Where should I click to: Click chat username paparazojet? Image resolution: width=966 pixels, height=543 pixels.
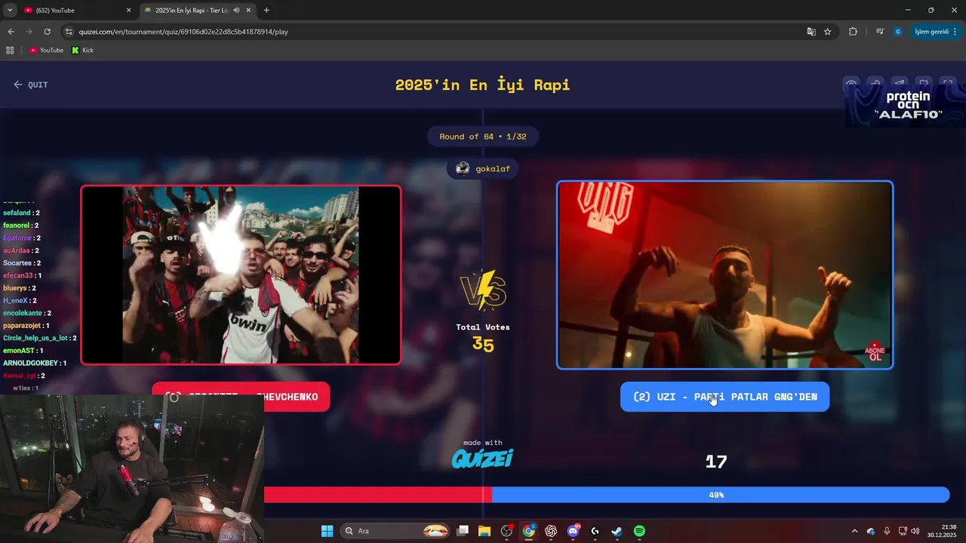coord(23,326)
